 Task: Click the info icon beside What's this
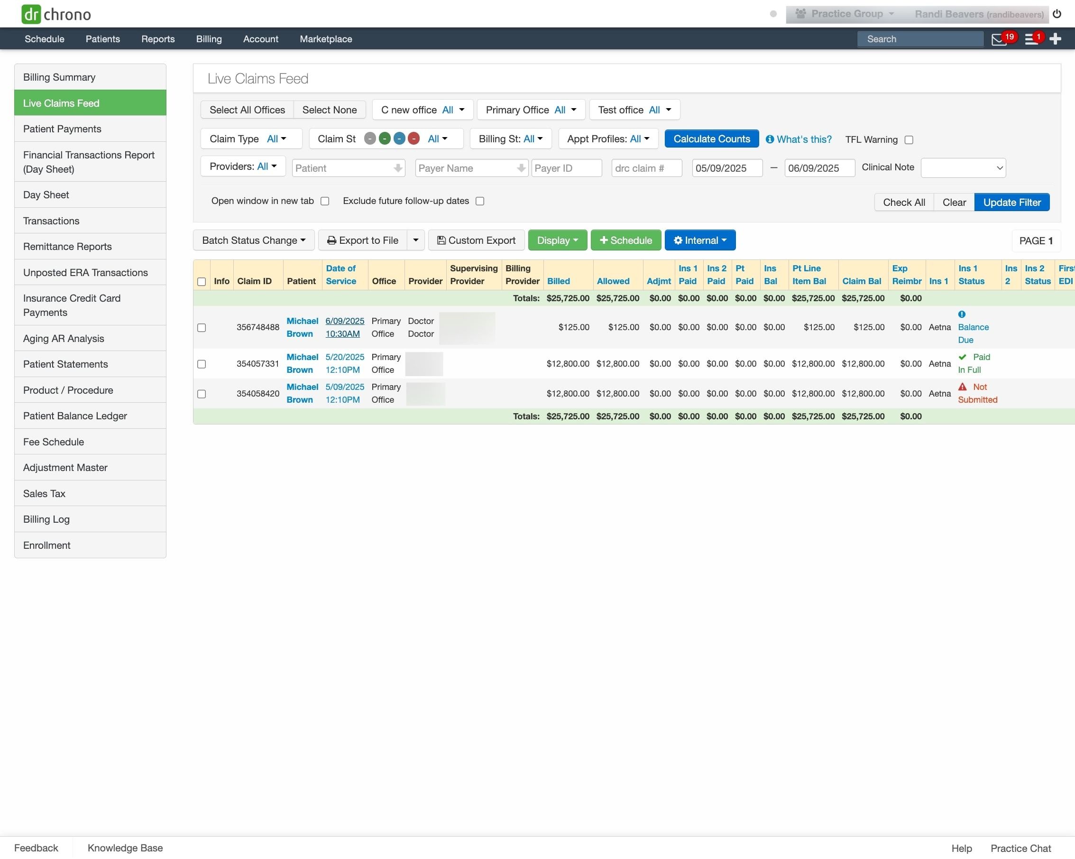point(770,139)
